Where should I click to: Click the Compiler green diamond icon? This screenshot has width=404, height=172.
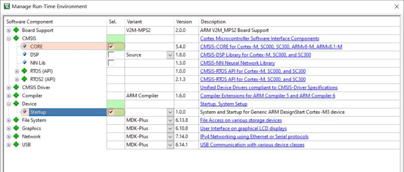[16, 96]
